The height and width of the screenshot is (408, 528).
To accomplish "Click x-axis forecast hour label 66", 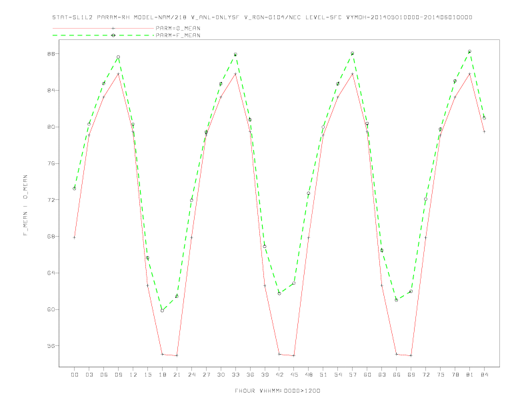I will pyautogui.click(x=397, y=375).
